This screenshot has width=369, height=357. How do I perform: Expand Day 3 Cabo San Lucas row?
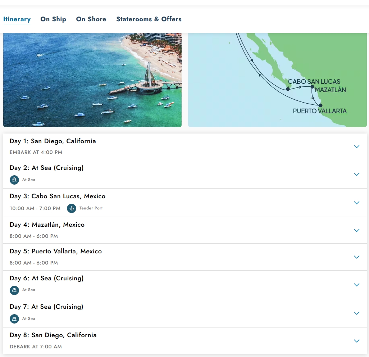pos(356,203)
